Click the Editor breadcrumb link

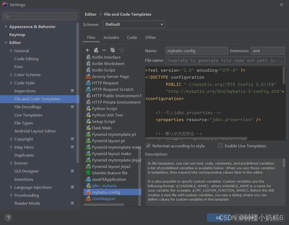[91, 14]
